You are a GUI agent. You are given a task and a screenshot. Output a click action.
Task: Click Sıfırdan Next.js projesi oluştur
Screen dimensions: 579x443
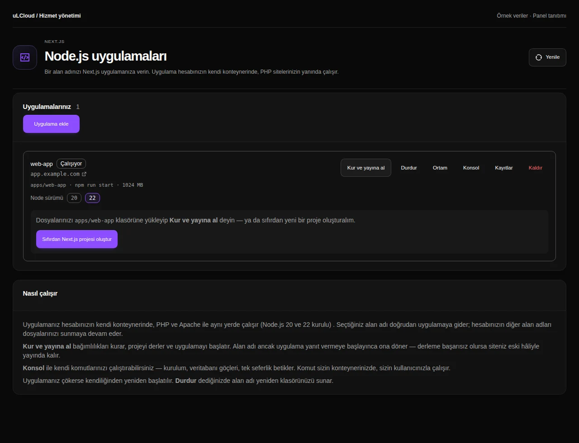coord(77,239)
